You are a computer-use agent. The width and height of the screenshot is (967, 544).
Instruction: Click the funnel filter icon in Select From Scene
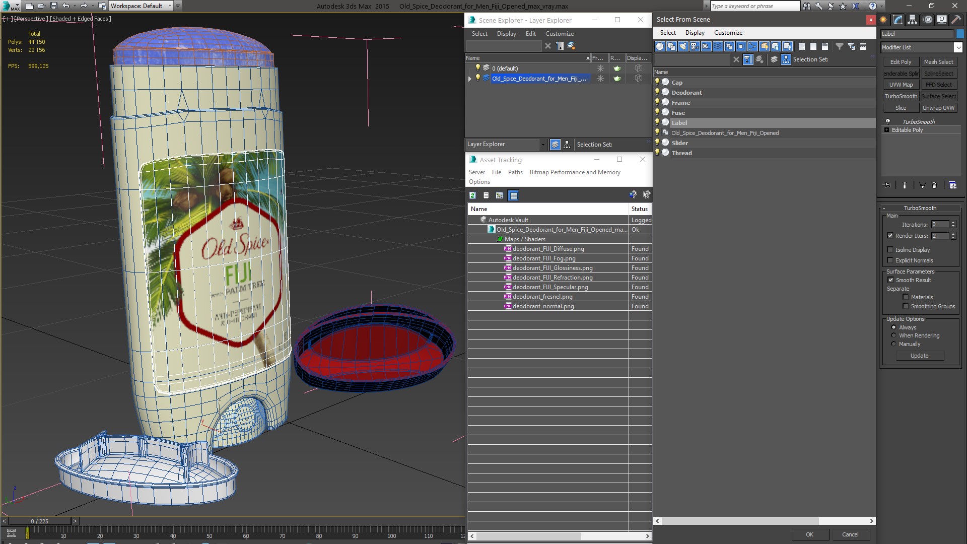point(840,46)
